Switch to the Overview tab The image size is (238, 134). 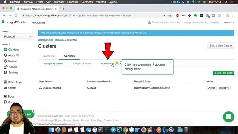49,56
